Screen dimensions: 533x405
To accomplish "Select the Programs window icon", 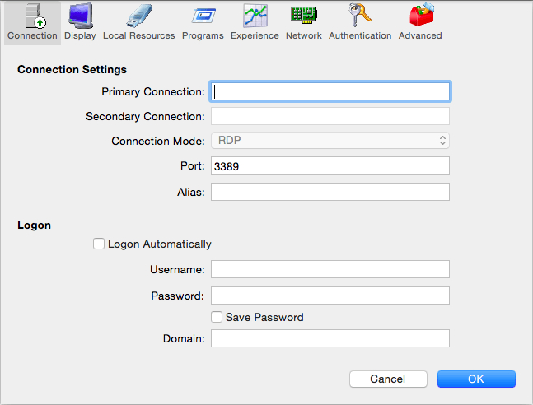I will point(203,16).
